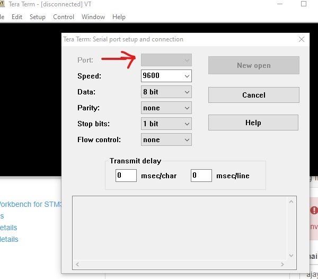Expand the Parity dropdown

(166, 108)
